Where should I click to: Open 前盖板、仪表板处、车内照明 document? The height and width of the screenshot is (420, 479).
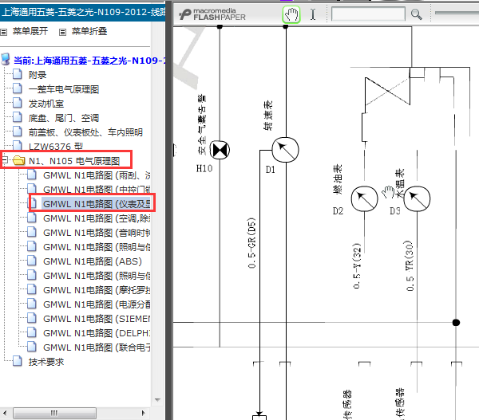click(85, 132)
